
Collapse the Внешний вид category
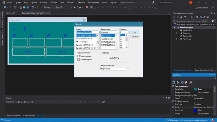click(173, 86)
